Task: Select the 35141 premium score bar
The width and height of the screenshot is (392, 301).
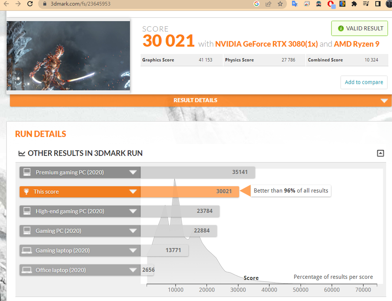Action: (198, 172)
